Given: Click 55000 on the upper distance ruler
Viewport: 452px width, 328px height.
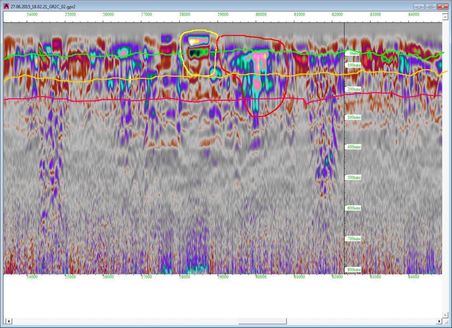Looking at the screenshot, I should (70, 15).
